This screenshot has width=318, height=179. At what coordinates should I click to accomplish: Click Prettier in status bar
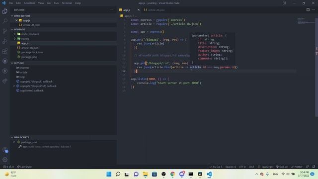(297, 167)
